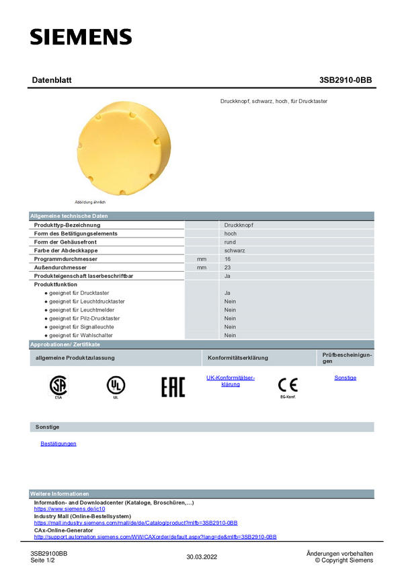Image resolution: width=404 pixels, height=572 pixels.
Task: Click the 'geeignet für Wahlschalter' entry
Action: (x=81, y=335)
